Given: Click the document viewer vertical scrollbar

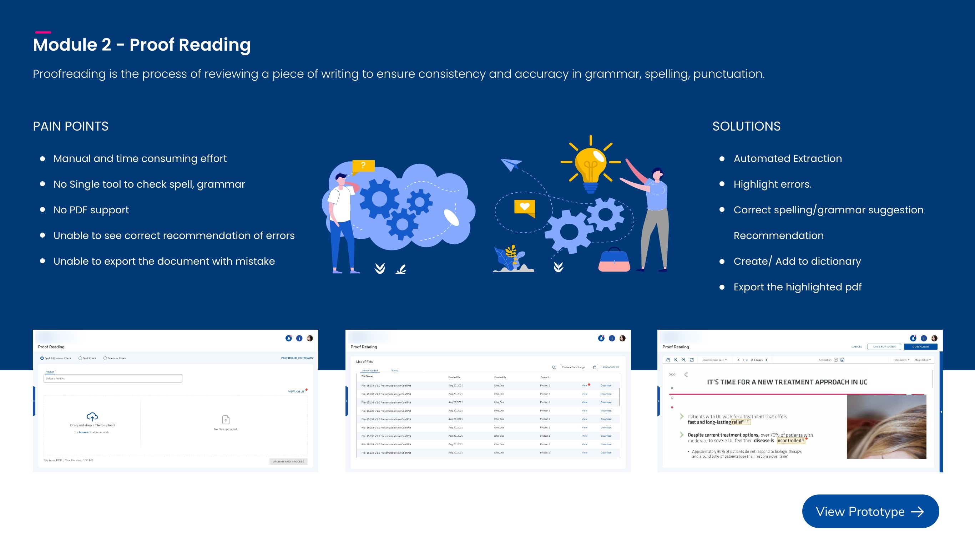Looking at the screenshot, I should tap(933, 380).
